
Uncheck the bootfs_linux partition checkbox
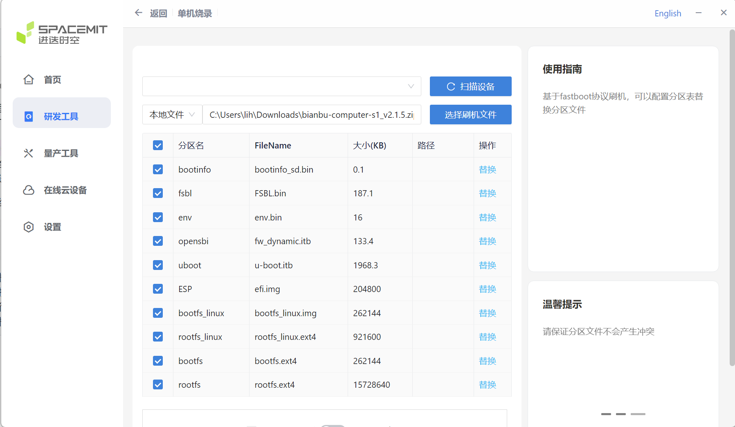point(158,313)
